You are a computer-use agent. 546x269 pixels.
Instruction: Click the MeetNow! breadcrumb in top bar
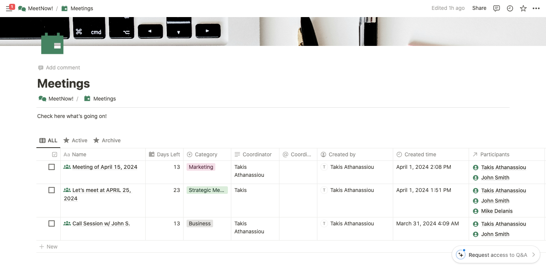coord(36,8)
